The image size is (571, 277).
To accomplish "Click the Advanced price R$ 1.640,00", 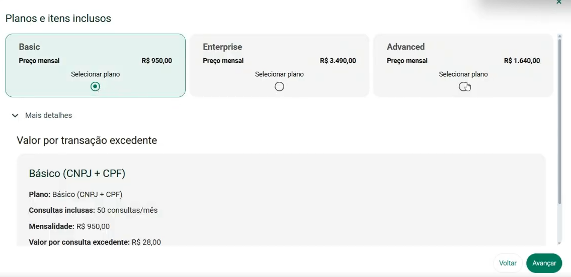I will (522, 61).
